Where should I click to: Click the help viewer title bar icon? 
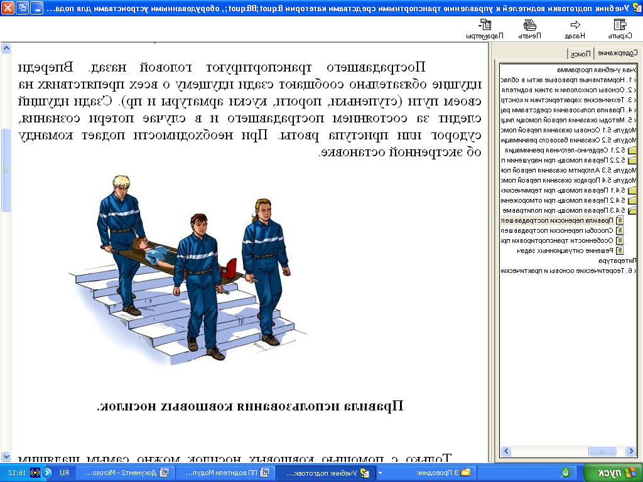(x=636, y=8)
